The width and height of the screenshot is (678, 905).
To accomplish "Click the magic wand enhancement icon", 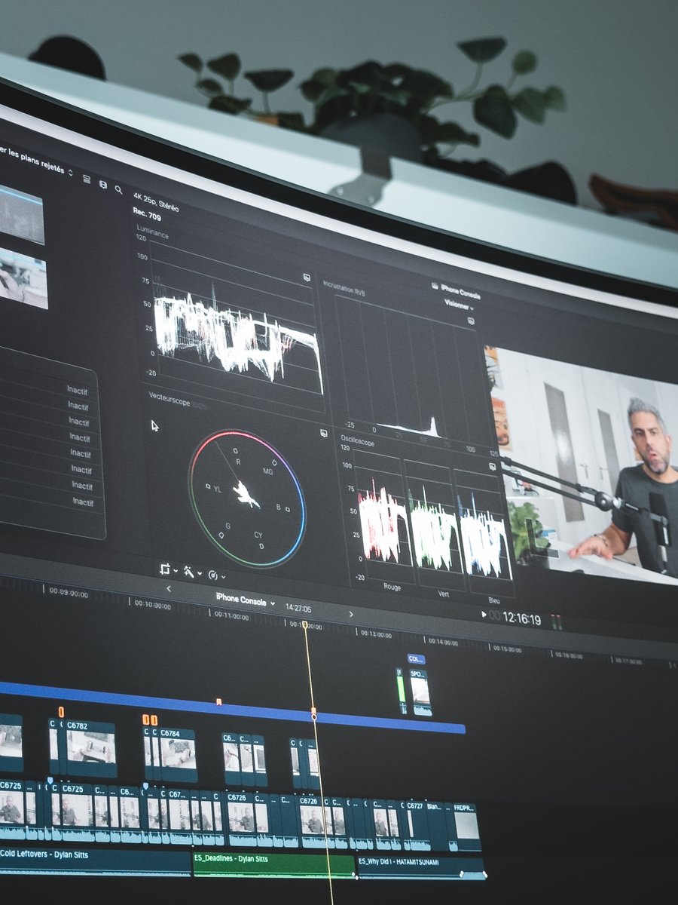I will click(x=188, y=572).
